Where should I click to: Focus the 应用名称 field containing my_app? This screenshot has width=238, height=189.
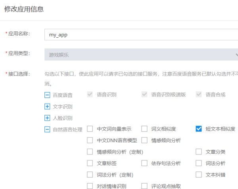coord(141,35)
